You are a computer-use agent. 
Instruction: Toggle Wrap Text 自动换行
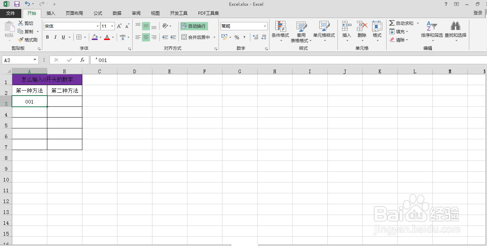(194, 26)
